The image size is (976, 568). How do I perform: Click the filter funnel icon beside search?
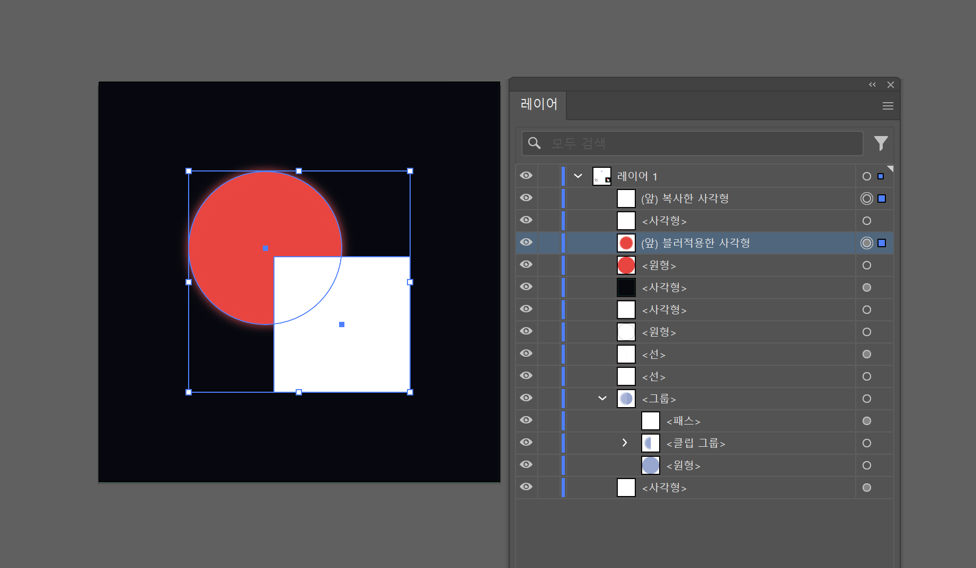[881, 143]
